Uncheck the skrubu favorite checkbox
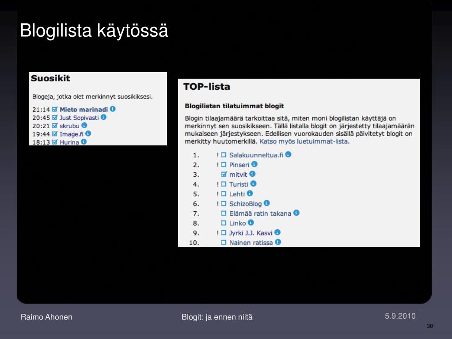 point(55,126)
